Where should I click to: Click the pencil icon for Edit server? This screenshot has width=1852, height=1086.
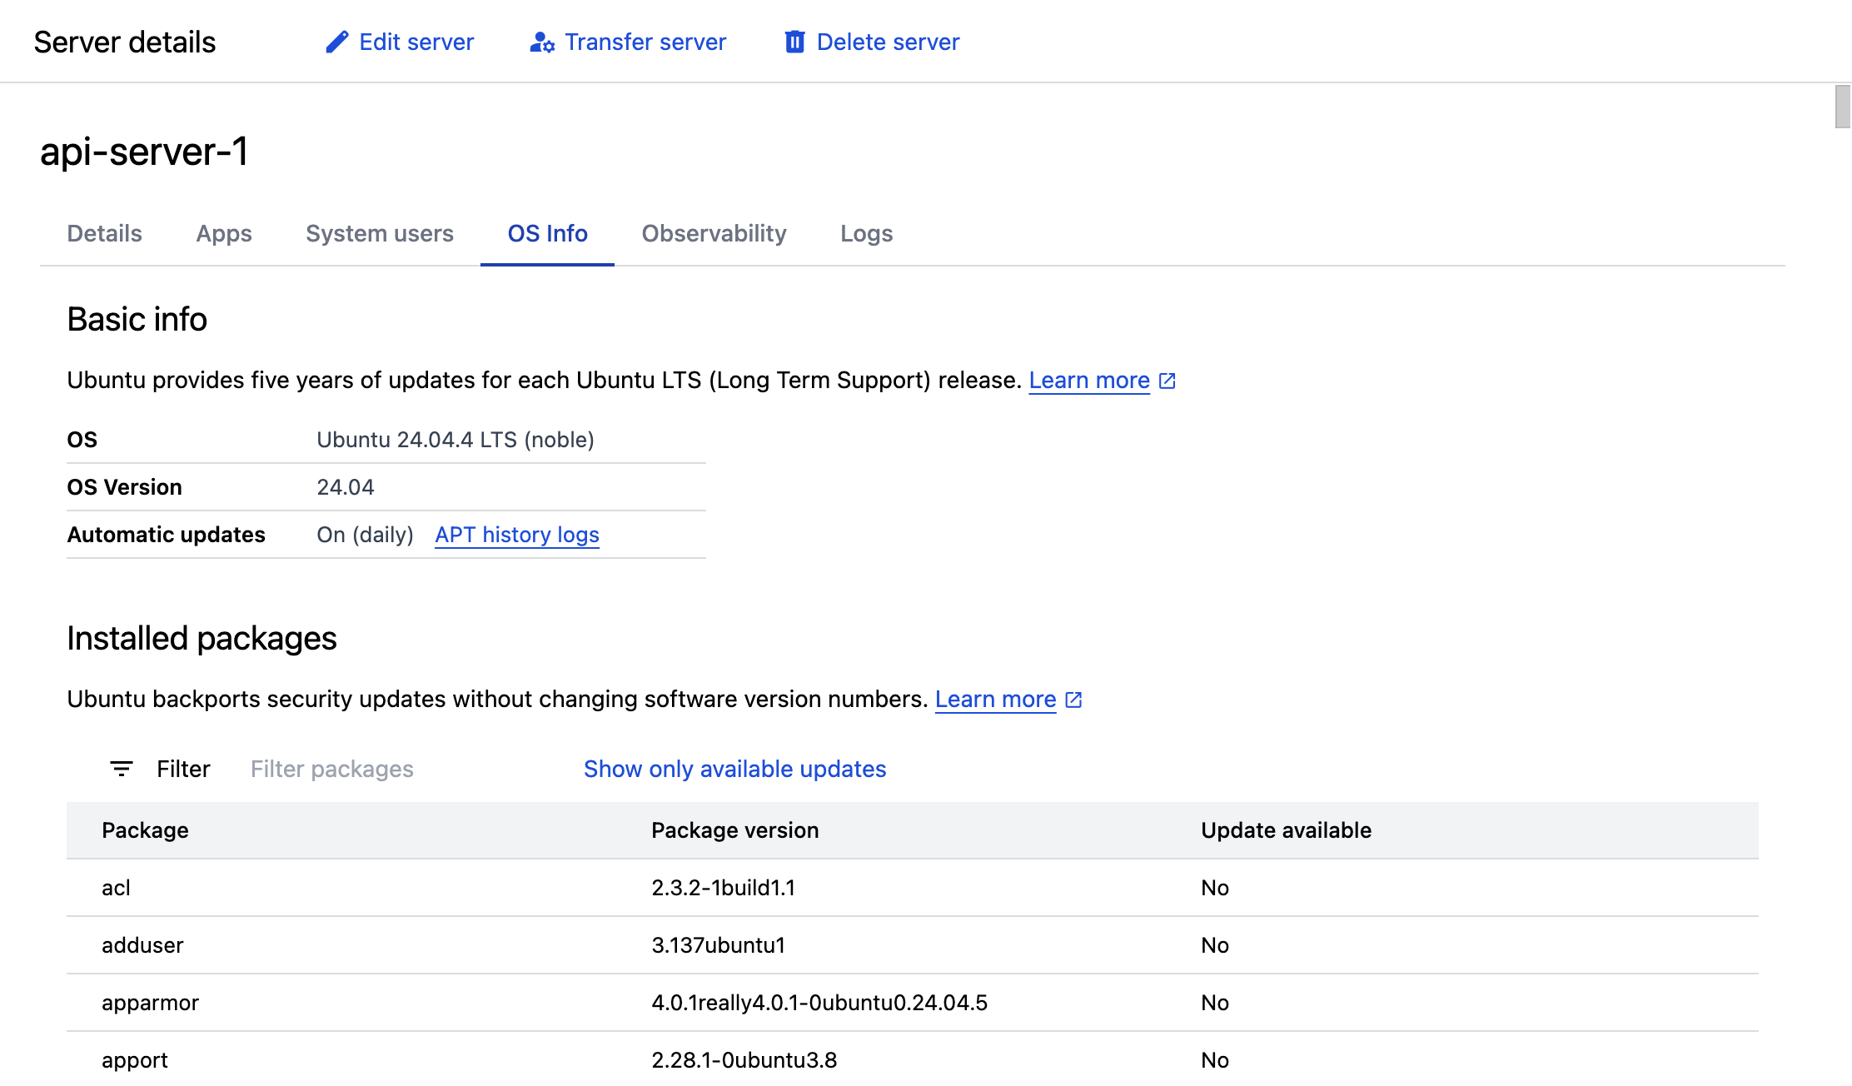click(x=336, y=42)
